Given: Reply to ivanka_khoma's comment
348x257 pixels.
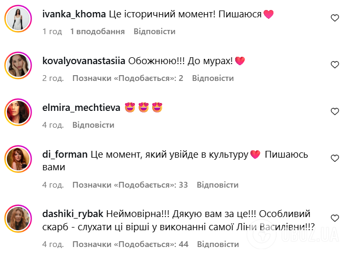Looking at the screenshot, I should tap(154, 32).
